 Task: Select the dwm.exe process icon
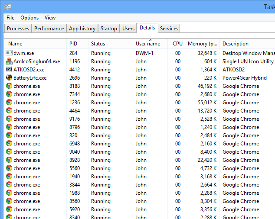click(9, 53)
